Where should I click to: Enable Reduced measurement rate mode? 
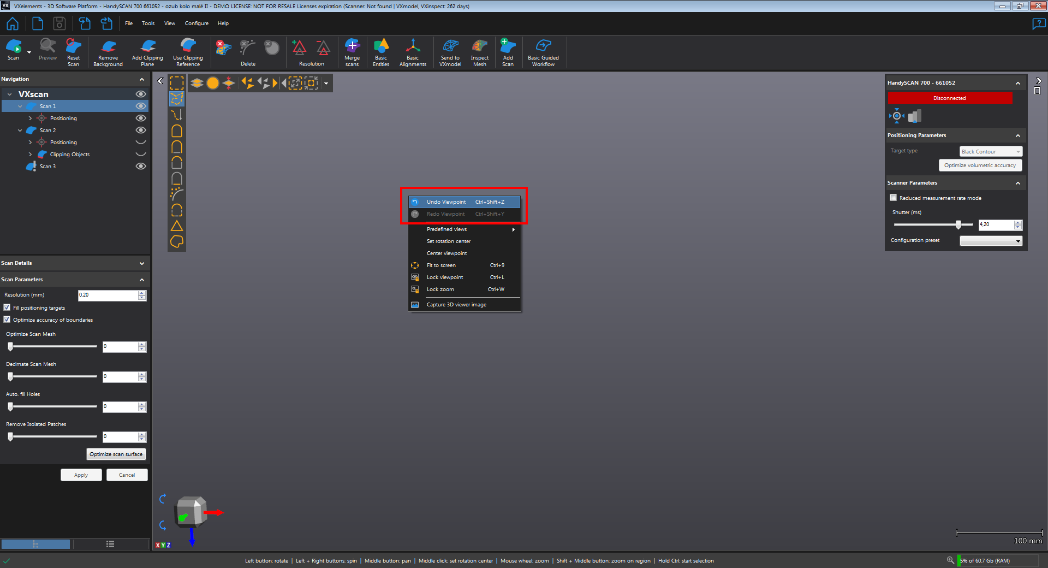894,198
